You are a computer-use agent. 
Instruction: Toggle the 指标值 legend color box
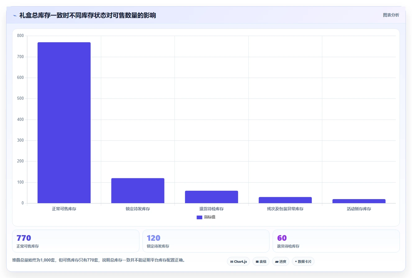tap(199, 217)
